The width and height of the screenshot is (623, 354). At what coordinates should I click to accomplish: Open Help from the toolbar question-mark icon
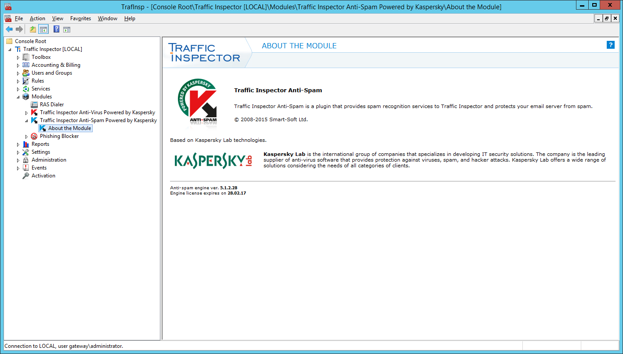56,29
